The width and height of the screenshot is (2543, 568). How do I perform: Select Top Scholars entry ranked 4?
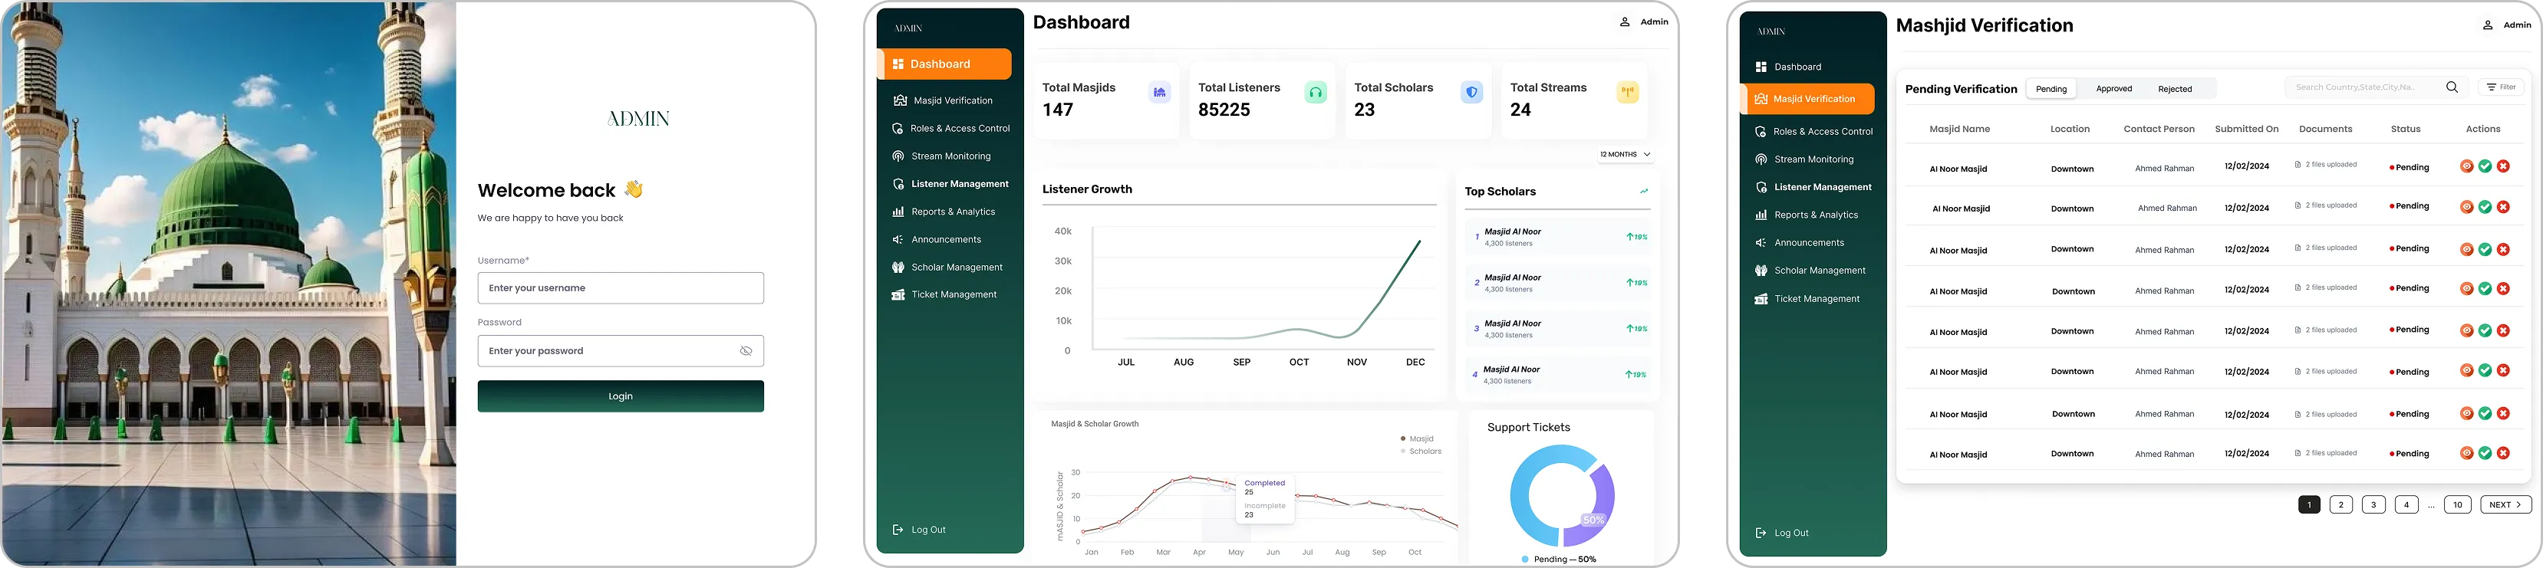click(1559, 375)
